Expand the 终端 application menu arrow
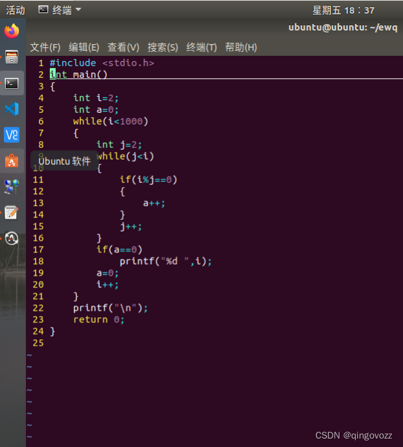Screen dimensions: 403x447 pyautogui.click(x=78, y=10)
